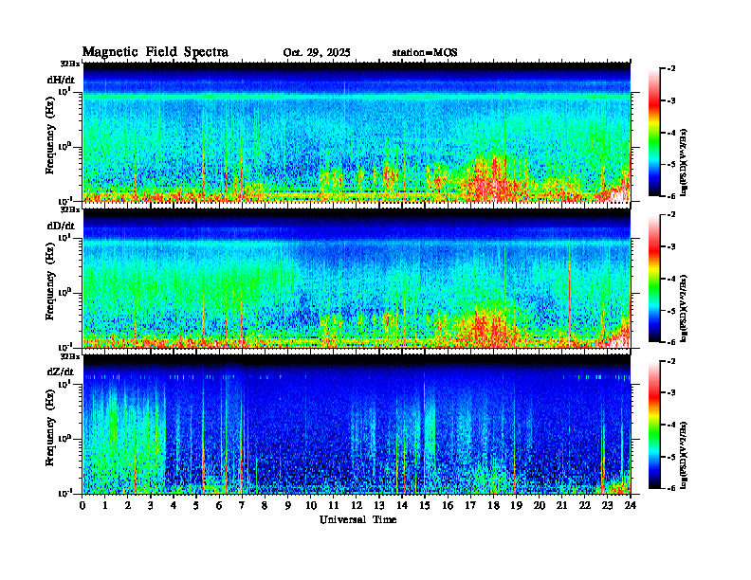This screenshot has width=751, height=580.
Task: Click the 'dZ/dt' panel label
Action: (61, 372)
